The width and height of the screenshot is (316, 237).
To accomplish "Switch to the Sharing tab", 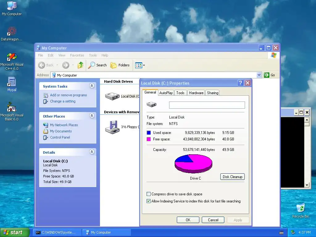I will 213,93.
